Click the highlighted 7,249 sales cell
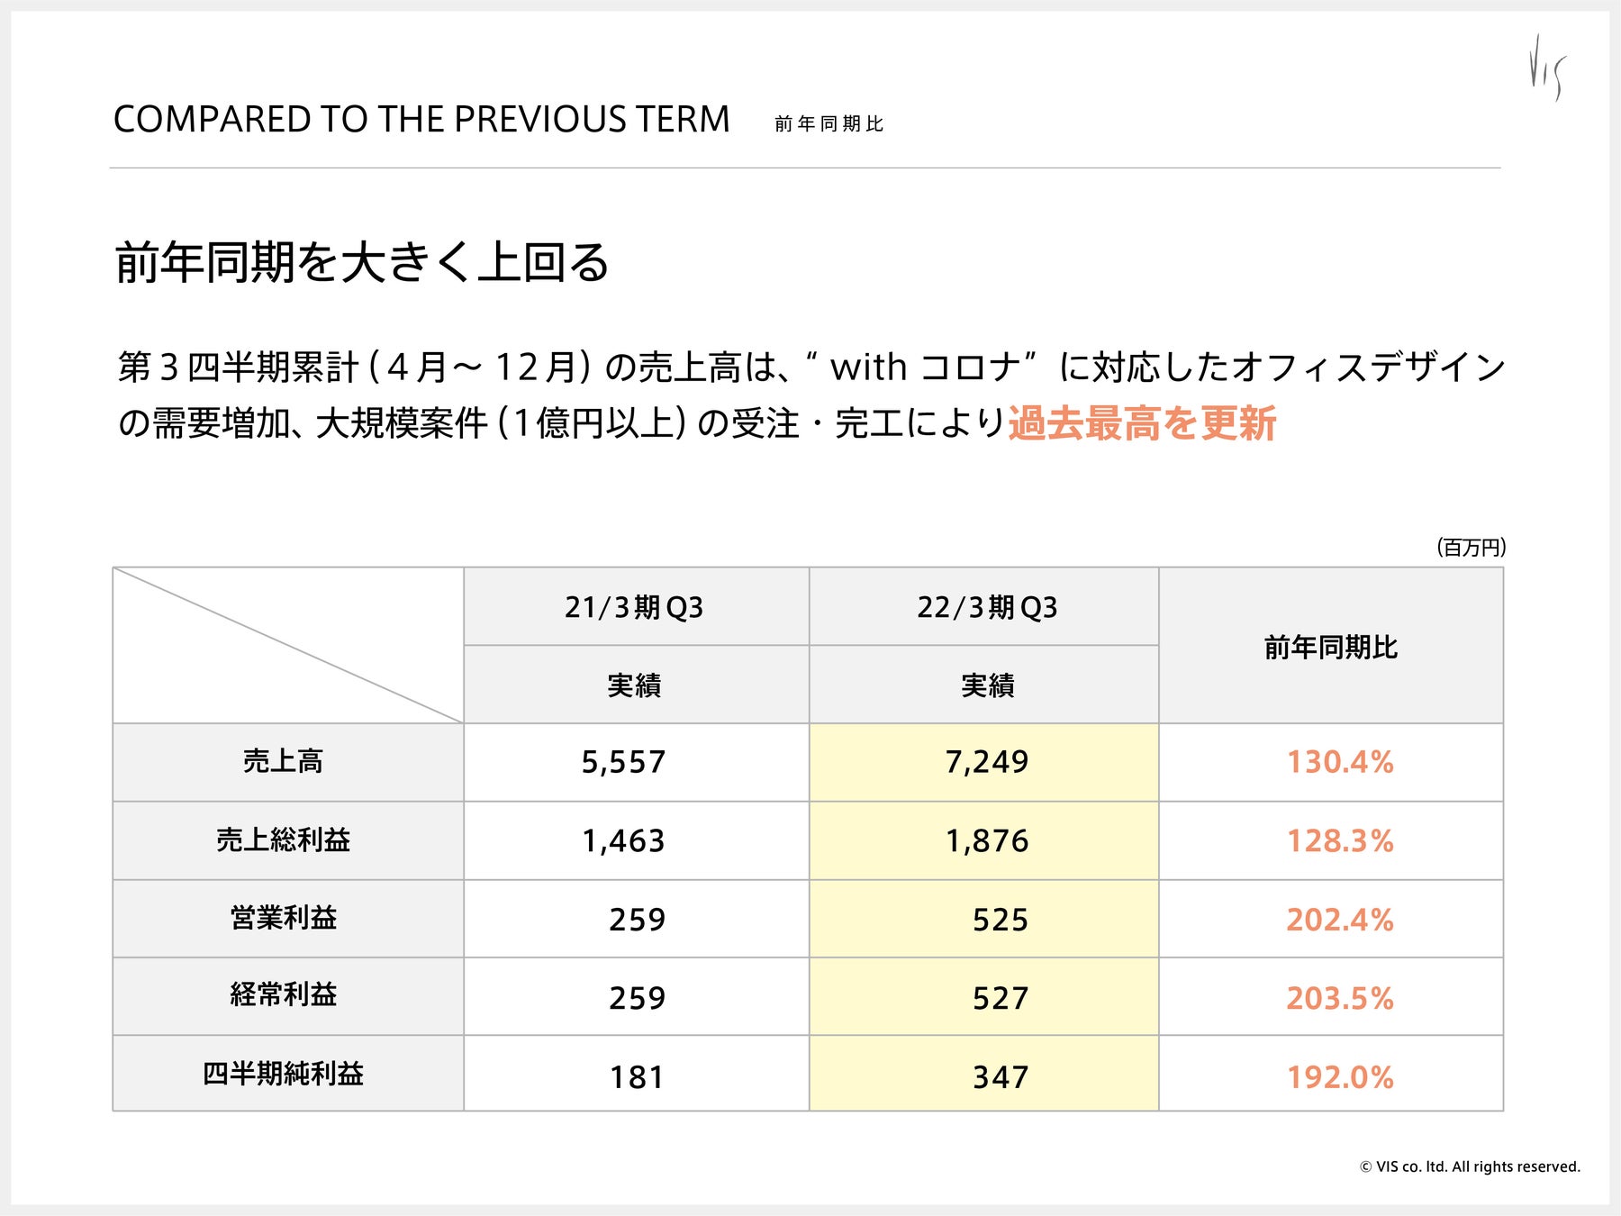Screen dimensions: 1621x1216 click(986, 762)
